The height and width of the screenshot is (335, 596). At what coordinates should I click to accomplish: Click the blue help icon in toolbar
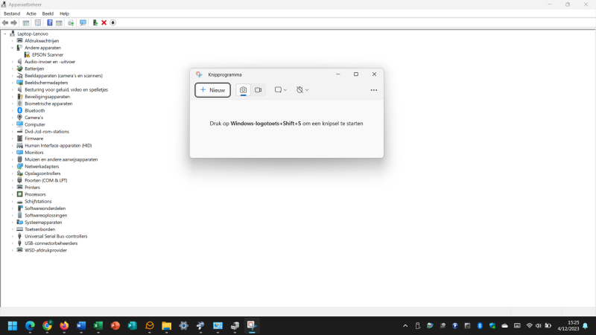(x=49, y=23)
